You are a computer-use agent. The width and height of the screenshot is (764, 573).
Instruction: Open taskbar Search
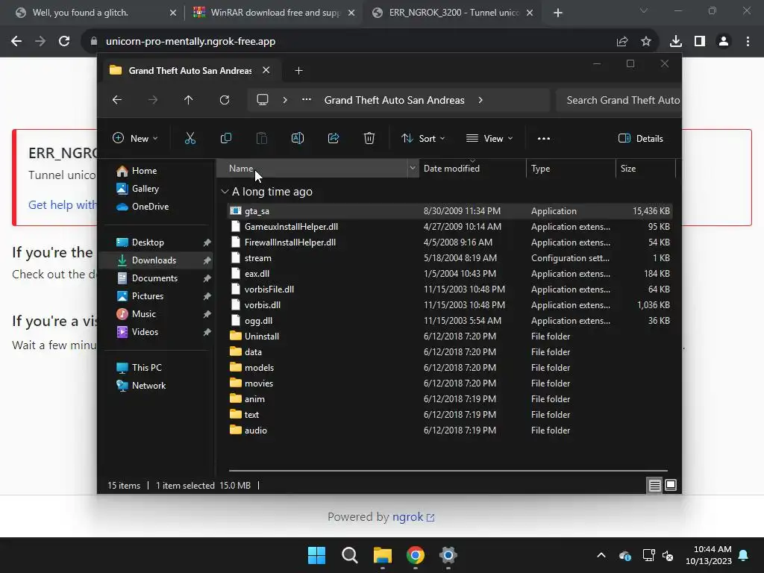(x=350, y=555)
